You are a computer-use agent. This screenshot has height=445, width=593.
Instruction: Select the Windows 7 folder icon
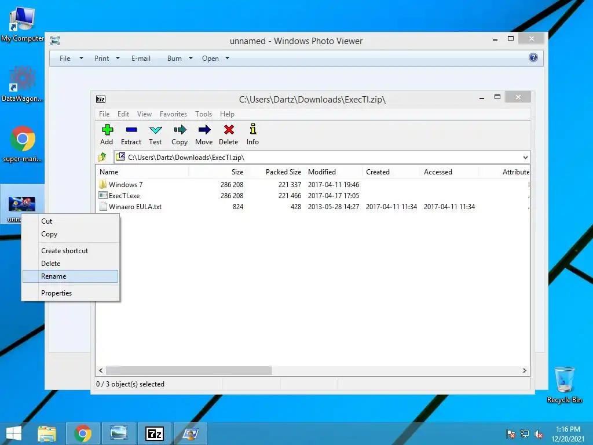[x=103, y=184]
